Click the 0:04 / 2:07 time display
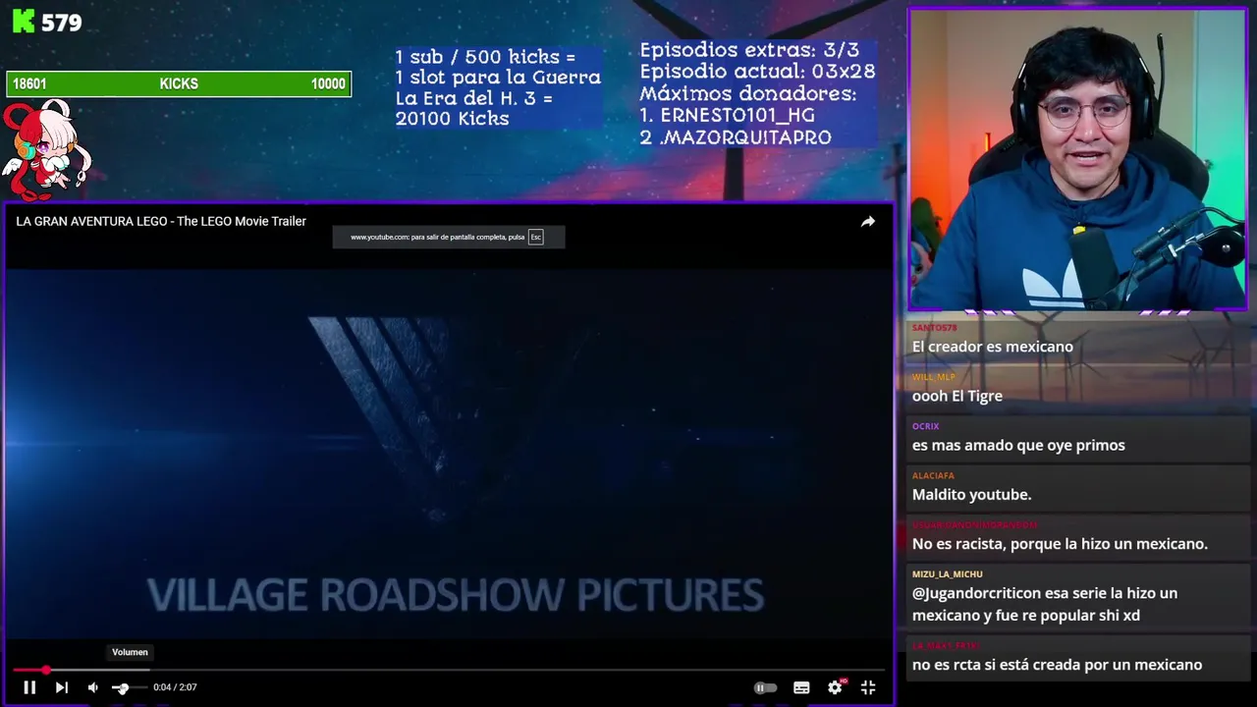The image size is (1257, 707). coord(175,687)
